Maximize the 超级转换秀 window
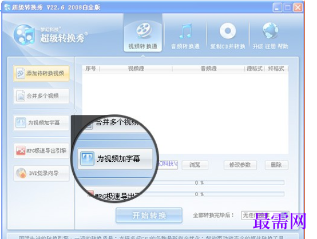This screenshot has width=317, height=239. (x=287, y=7)
